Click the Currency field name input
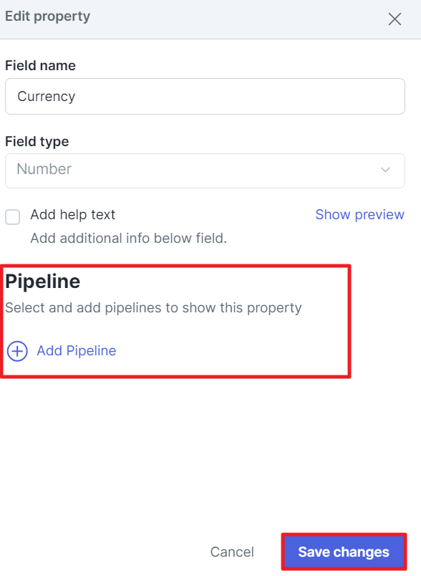 (x=205, y=96)
